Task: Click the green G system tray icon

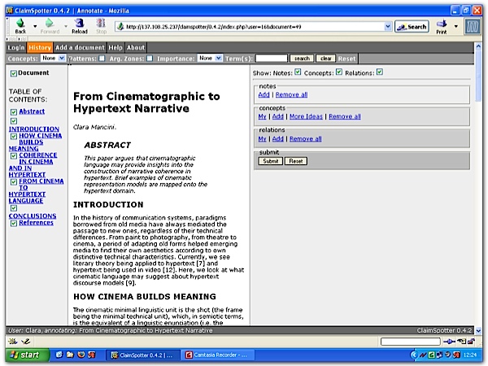Action: [x=431, y=355]
